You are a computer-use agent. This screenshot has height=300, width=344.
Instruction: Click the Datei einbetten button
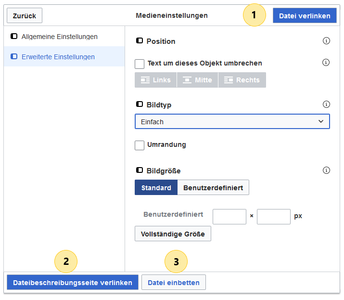point(174,282)
